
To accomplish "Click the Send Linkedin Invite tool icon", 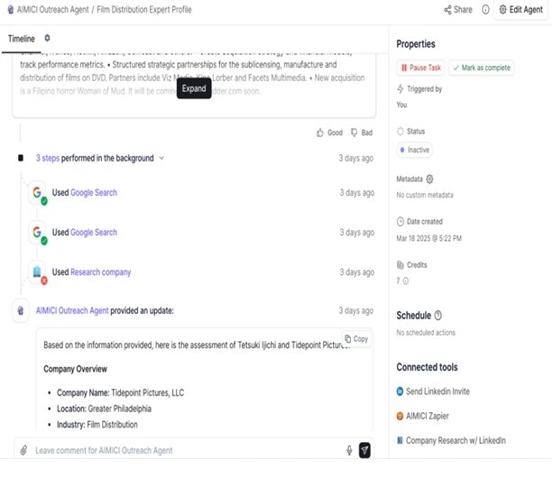I will (x=400, y=391).
